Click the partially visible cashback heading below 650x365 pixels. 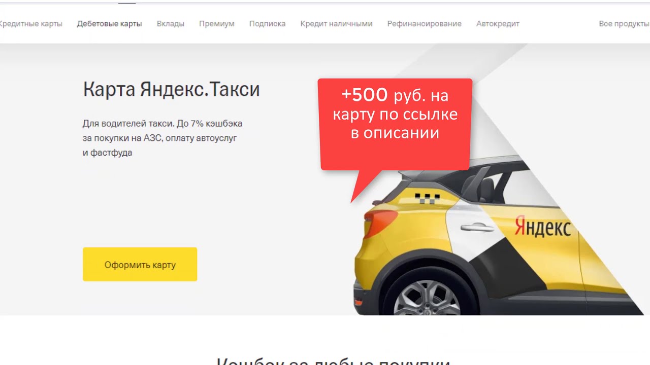coord(333,360)
